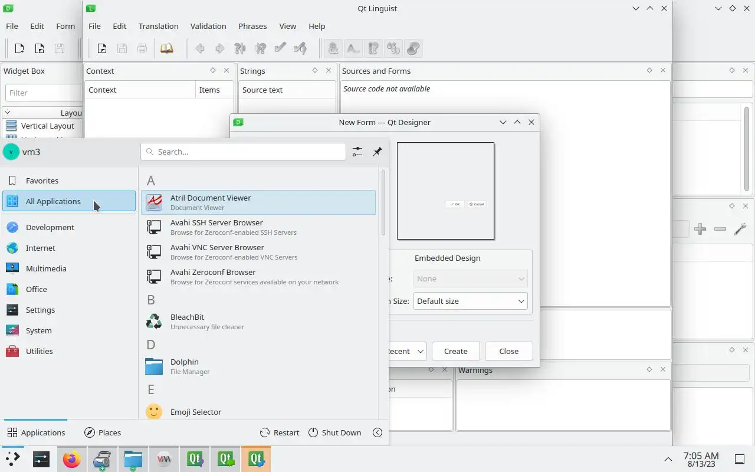Float the Sources and Forms panel

click(649, 70)
